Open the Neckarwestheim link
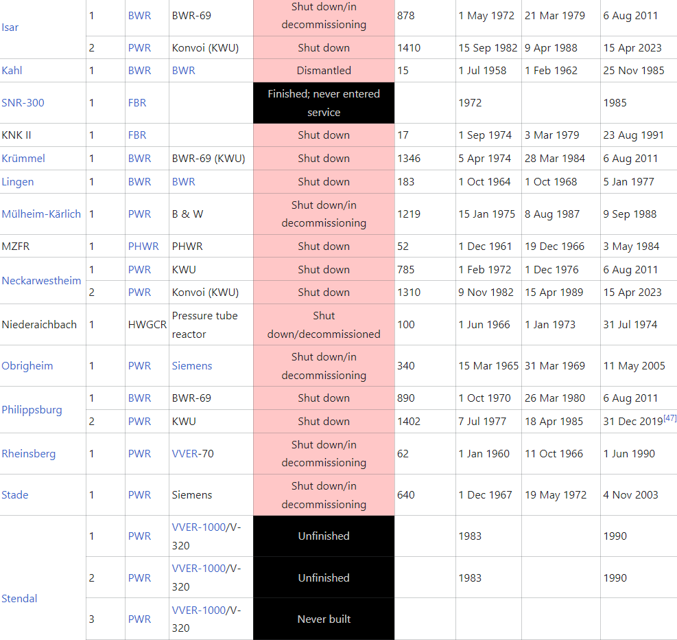This screenshot has width=677, height=640. click(x=41, y=280)
